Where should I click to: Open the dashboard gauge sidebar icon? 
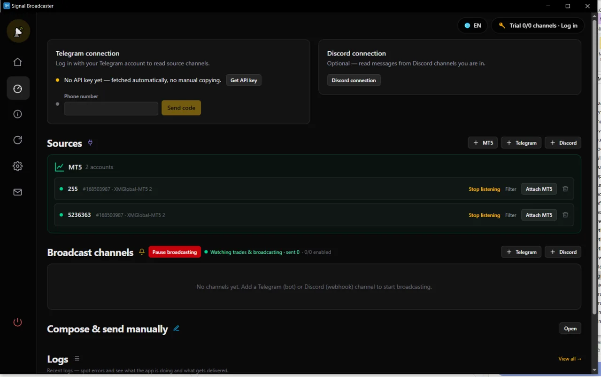18,88
